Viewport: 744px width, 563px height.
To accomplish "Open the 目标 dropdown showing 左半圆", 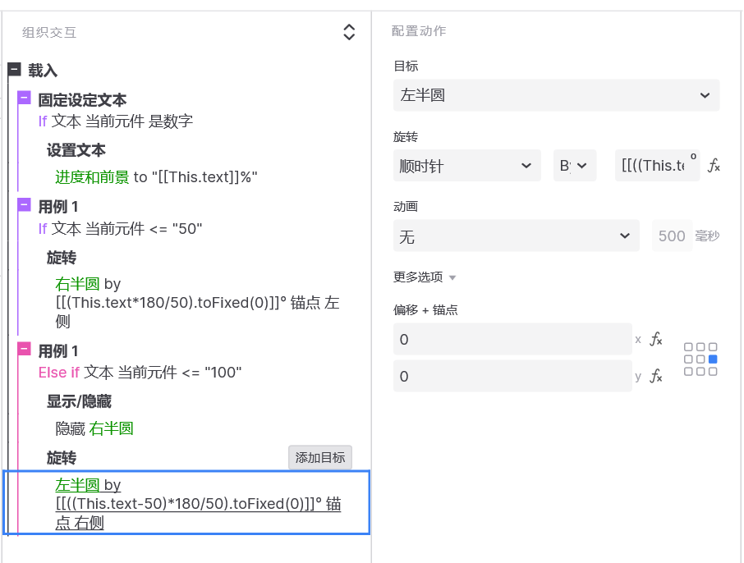I will point(556,95).
